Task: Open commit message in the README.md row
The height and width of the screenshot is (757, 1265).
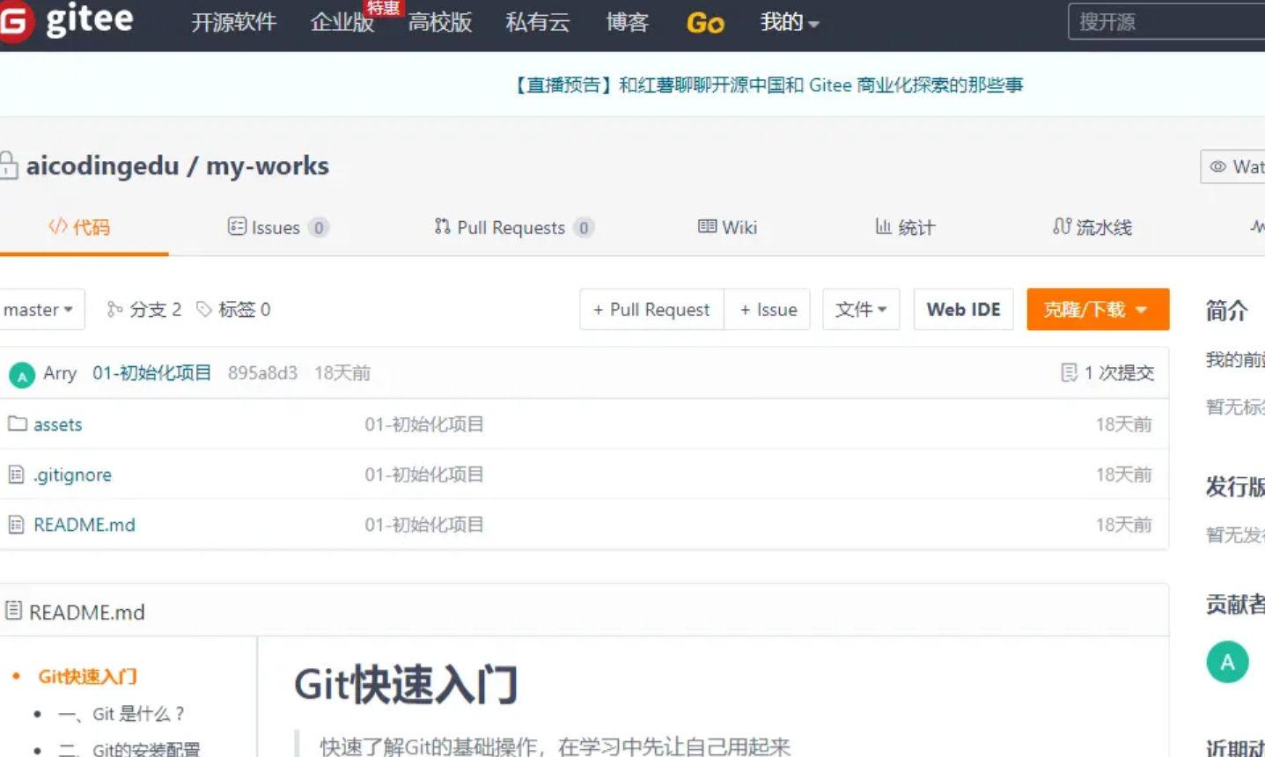Action: point(424,525)
